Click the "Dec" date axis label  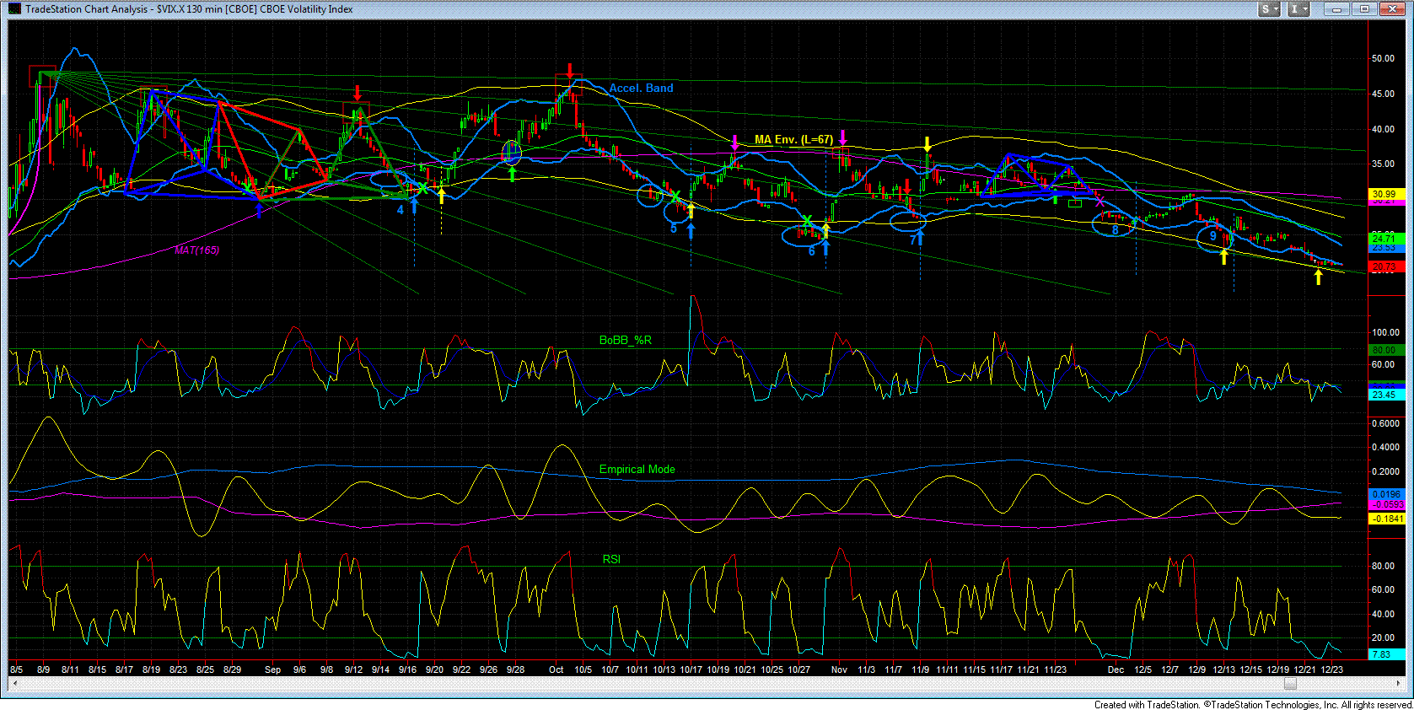point(1116,670)
